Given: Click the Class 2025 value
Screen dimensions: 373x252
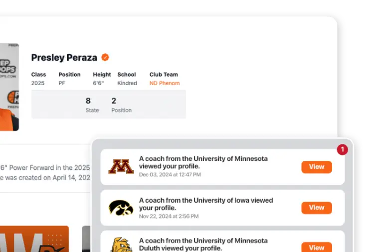Looking at the screenshot, I should point(38,83).
